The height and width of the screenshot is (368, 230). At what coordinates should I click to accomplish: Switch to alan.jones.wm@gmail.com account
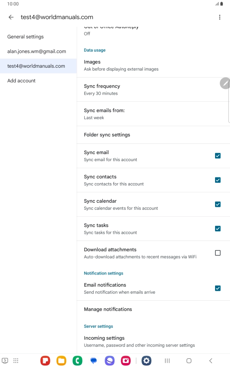coord(37,52)
